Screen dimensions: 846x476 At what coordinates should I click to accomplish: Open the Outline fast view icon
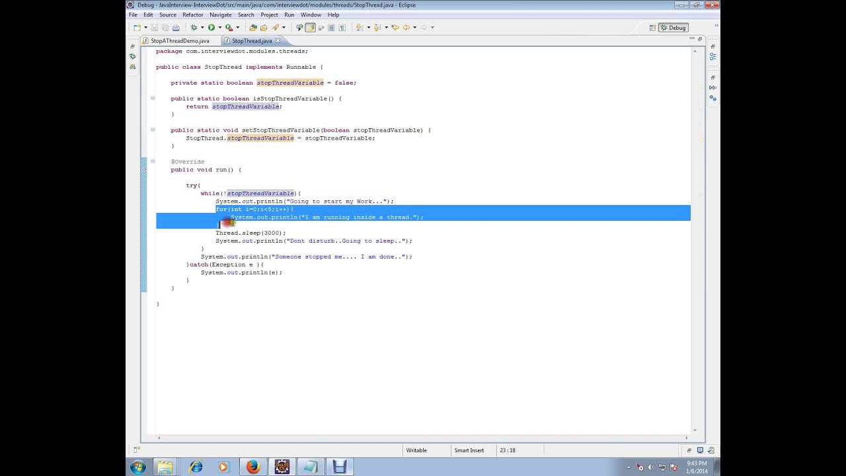point(713,57)
